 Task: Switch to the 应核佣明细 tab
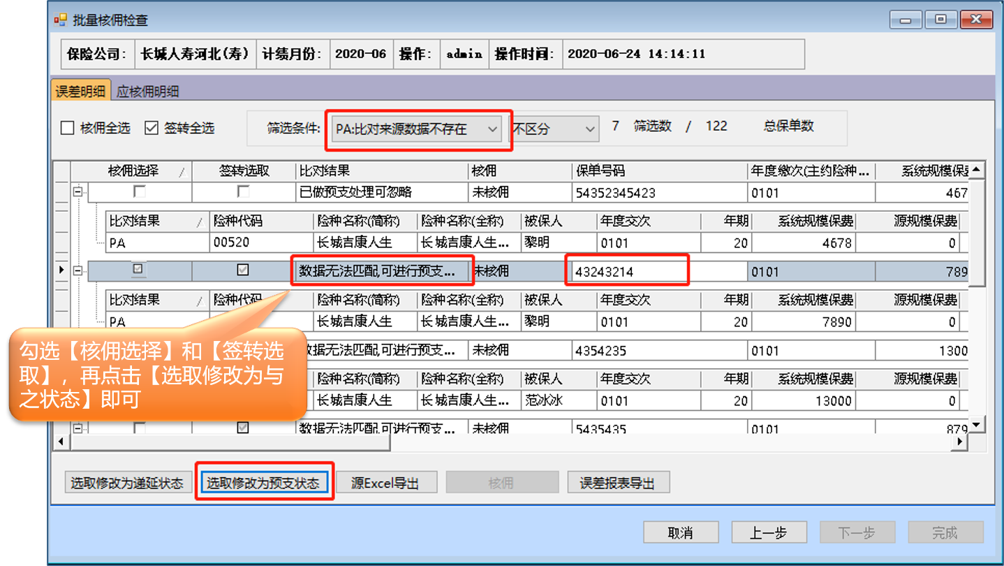148,92
